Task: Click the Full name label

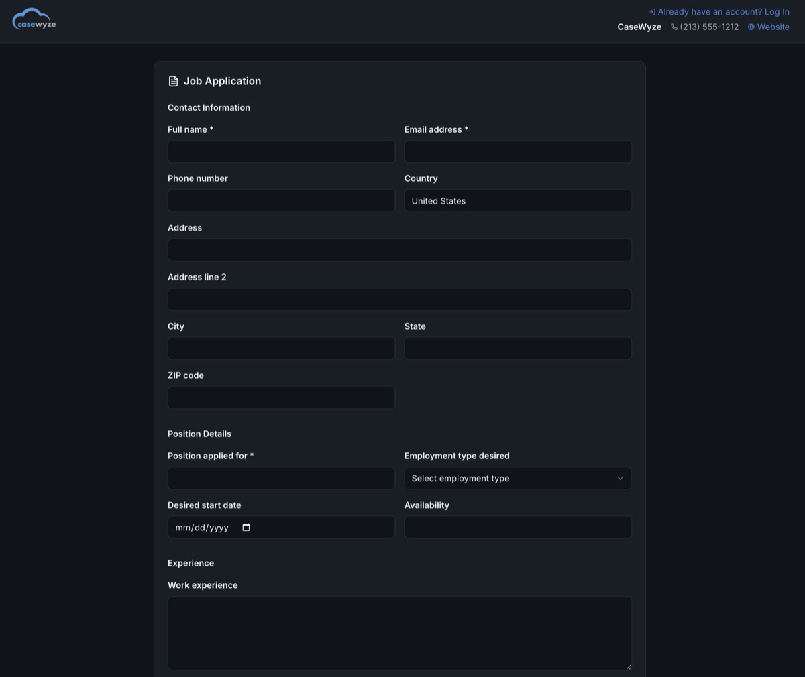Action: 191,129
